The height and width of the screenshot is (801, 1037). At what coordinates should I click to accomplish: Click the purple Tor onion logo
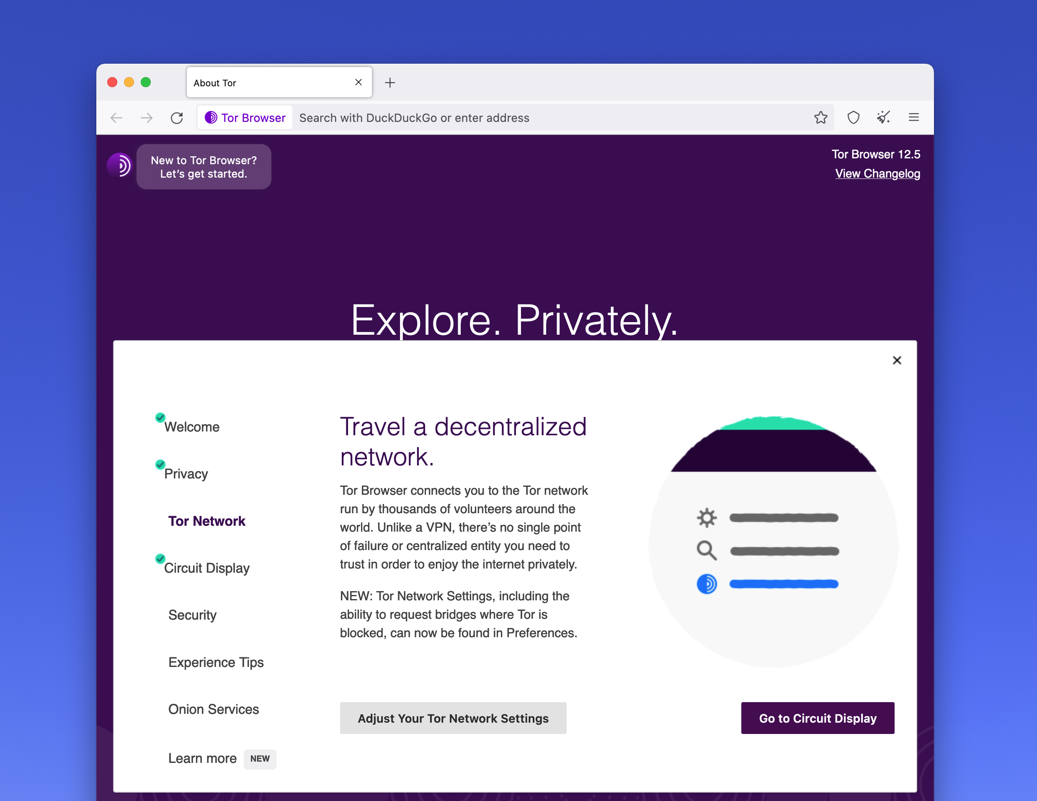pos(119,165)
